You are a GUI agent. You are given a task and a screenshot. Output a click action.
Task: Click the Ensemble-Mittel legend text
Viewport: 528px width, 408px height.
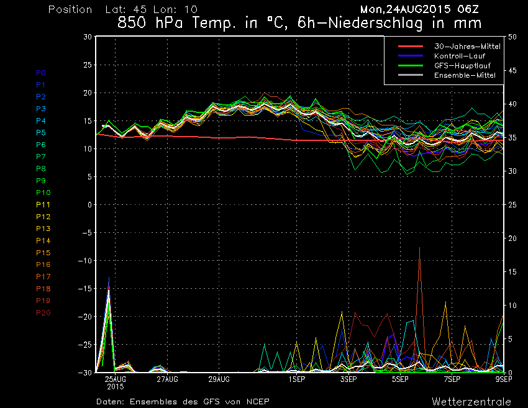pyautogui.click(x=465, y=75)
